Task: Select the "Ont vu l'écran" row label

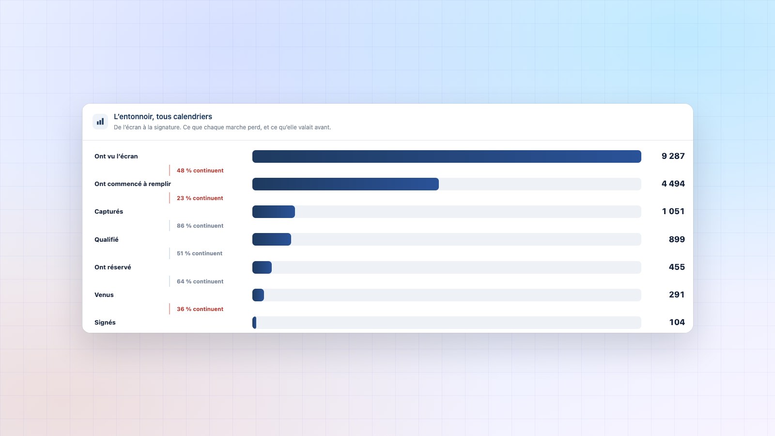Action: pos(116,156)
